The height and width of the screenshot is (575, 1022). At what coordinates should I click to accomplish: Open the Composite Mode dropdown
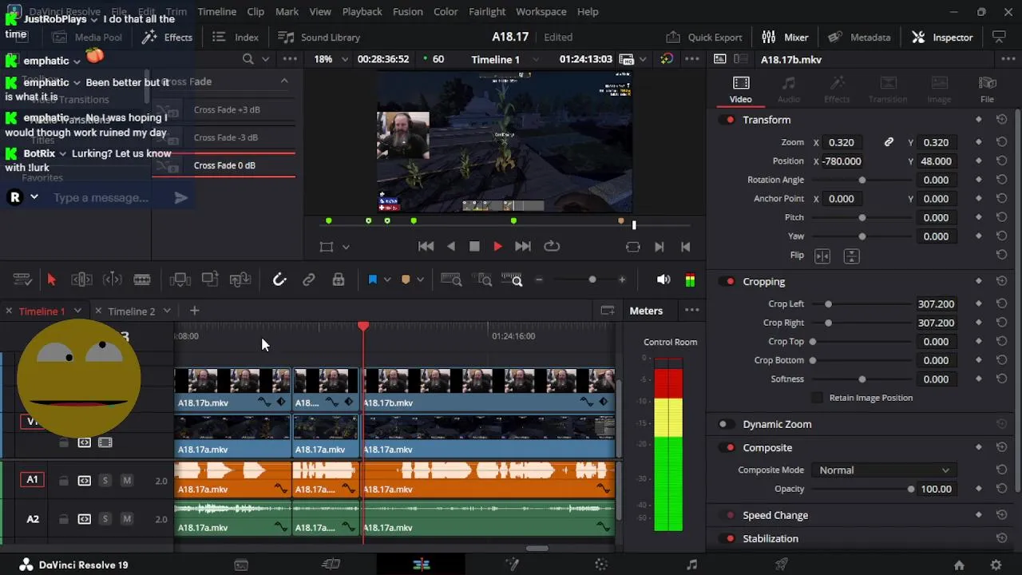point(883,470)
